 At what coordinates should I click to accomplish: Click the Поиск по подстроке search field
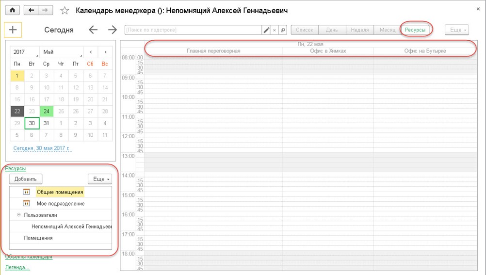pos(193,30)
